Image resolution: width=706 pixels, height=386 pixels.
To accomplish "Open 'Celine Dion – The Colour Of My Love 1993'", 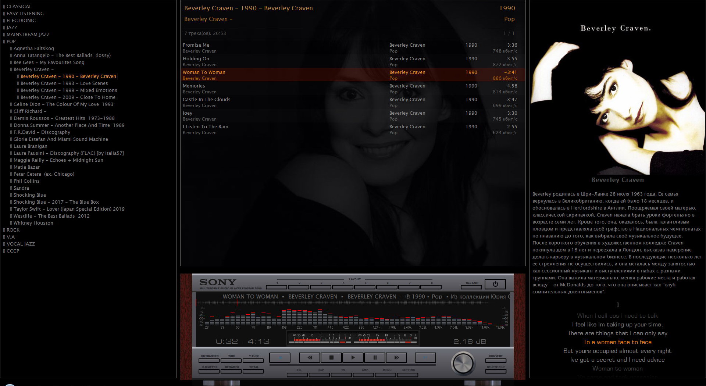I will coord(64,104).
